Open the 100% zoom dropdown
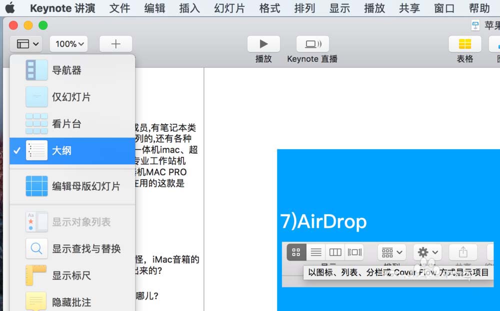The width and height of the screenshot is (500, 311). tap(69, 44)
